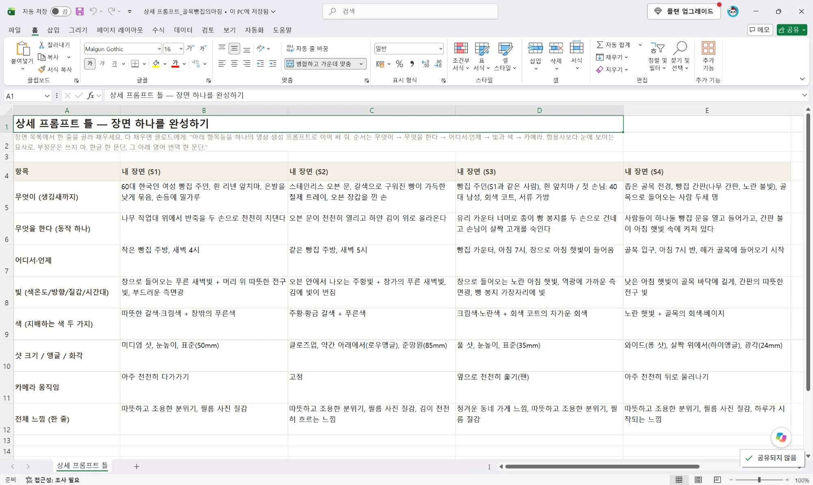The height and width of the screenshot is (485, 813).
Task: Select the 상세 프롬프트 틀 sheet tab
Action: click(83, 466)
